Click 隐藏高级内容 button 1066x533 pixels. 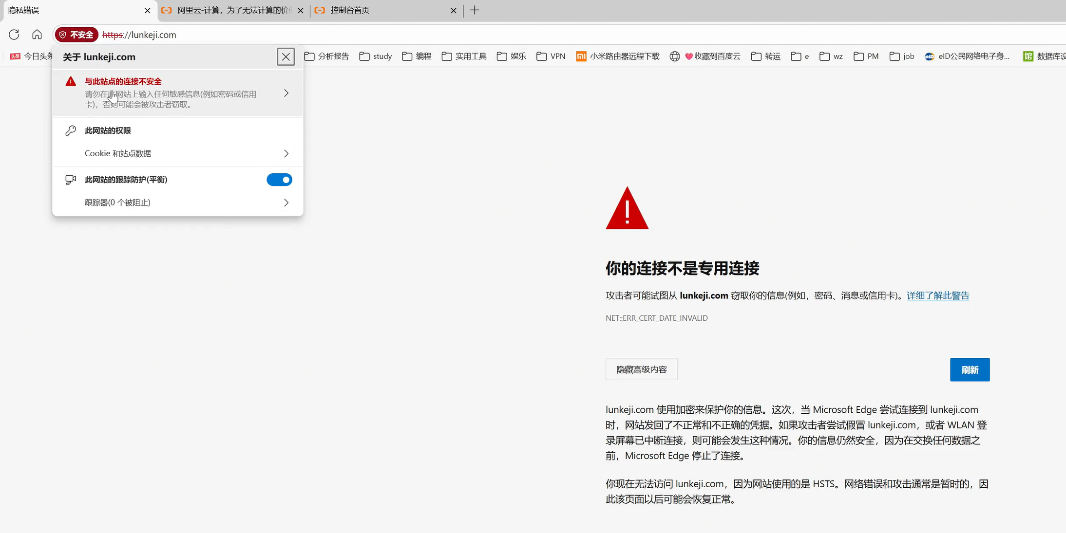point(641,369)
